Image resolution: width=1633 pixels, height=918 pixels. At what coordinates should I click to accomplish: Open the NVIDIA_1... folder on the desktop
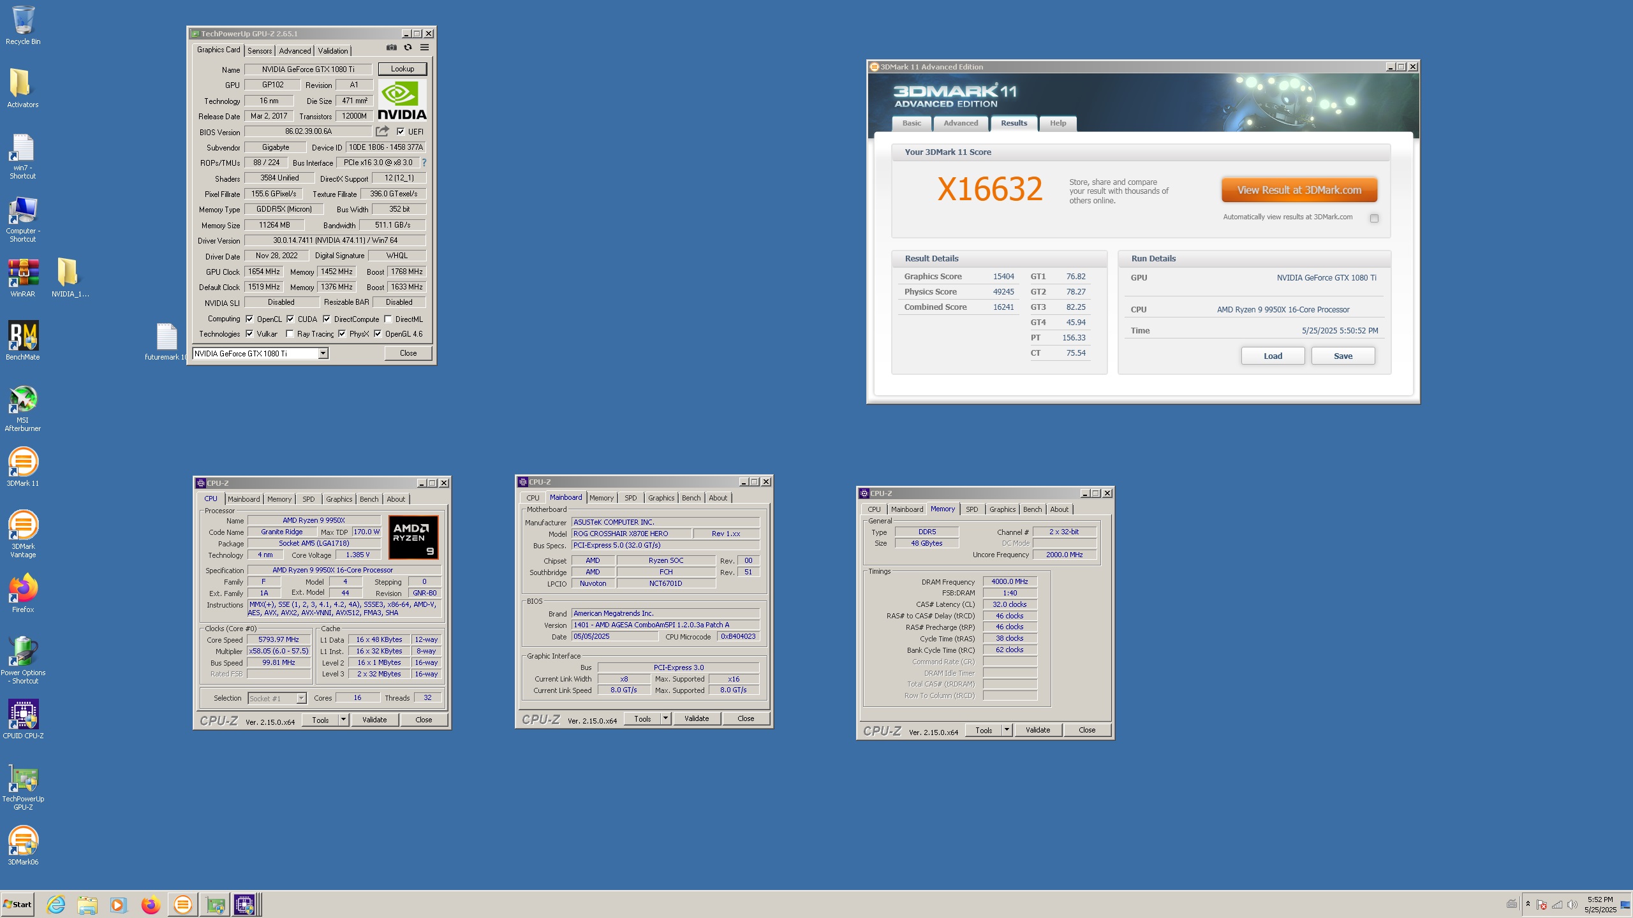point(70,278)
